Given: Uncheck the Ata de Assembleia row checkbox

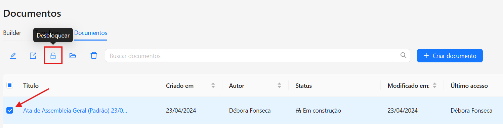Looking at the screenshot, I should (x=10, y=110).
